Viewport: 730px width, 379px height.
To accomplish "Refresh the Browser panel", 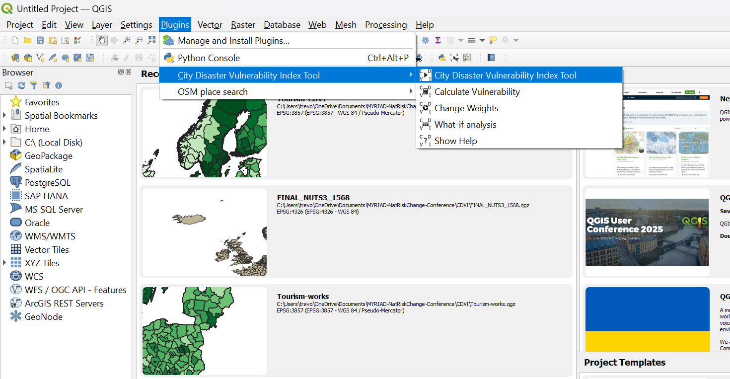I will 21,85.
